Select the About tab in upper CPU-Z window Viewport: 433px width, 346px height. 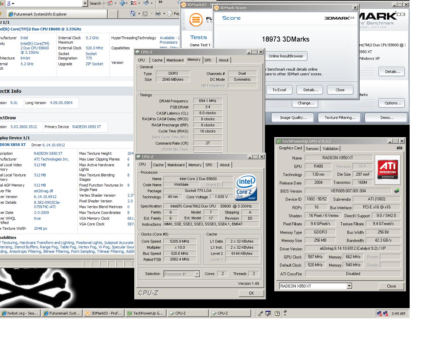(x=224, y=60)
